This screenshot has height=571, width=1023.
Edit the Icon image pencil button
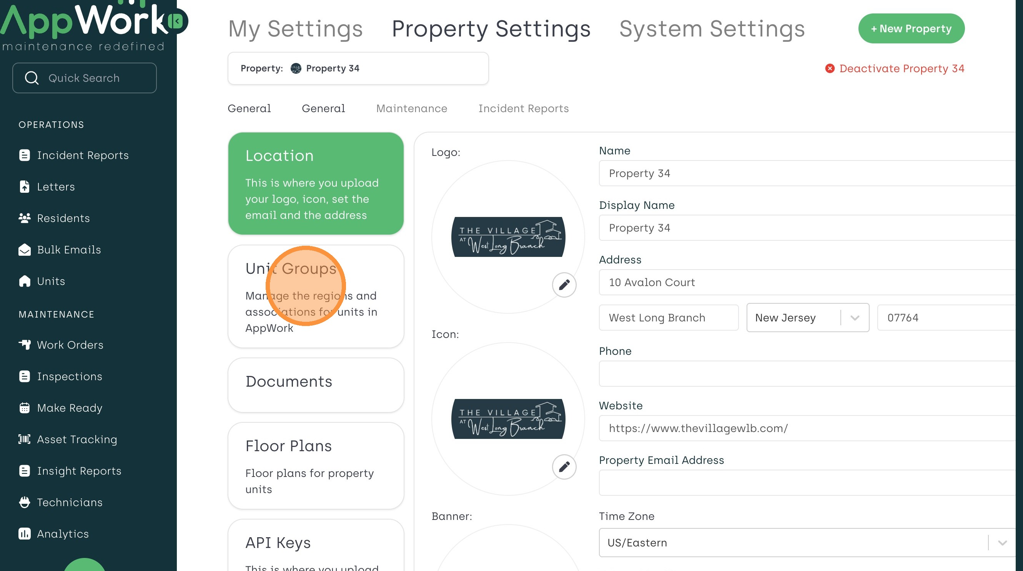(564, 467)
